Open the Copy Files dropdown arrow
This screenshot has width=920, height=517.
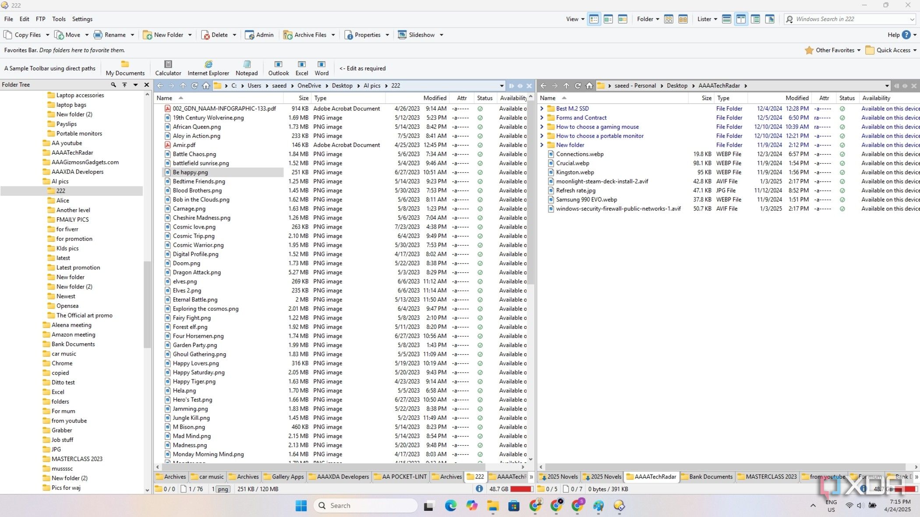48,35
